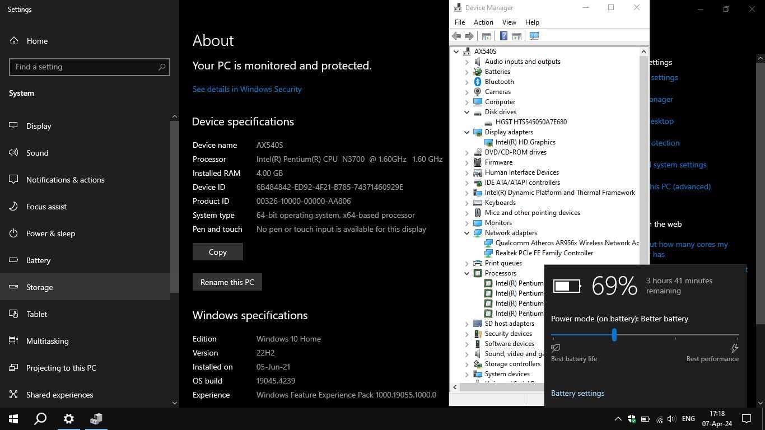The height and width of the screenshot is (430, 765).
Task: Show hidden tray icons chevron
Action: click(618, 419)
